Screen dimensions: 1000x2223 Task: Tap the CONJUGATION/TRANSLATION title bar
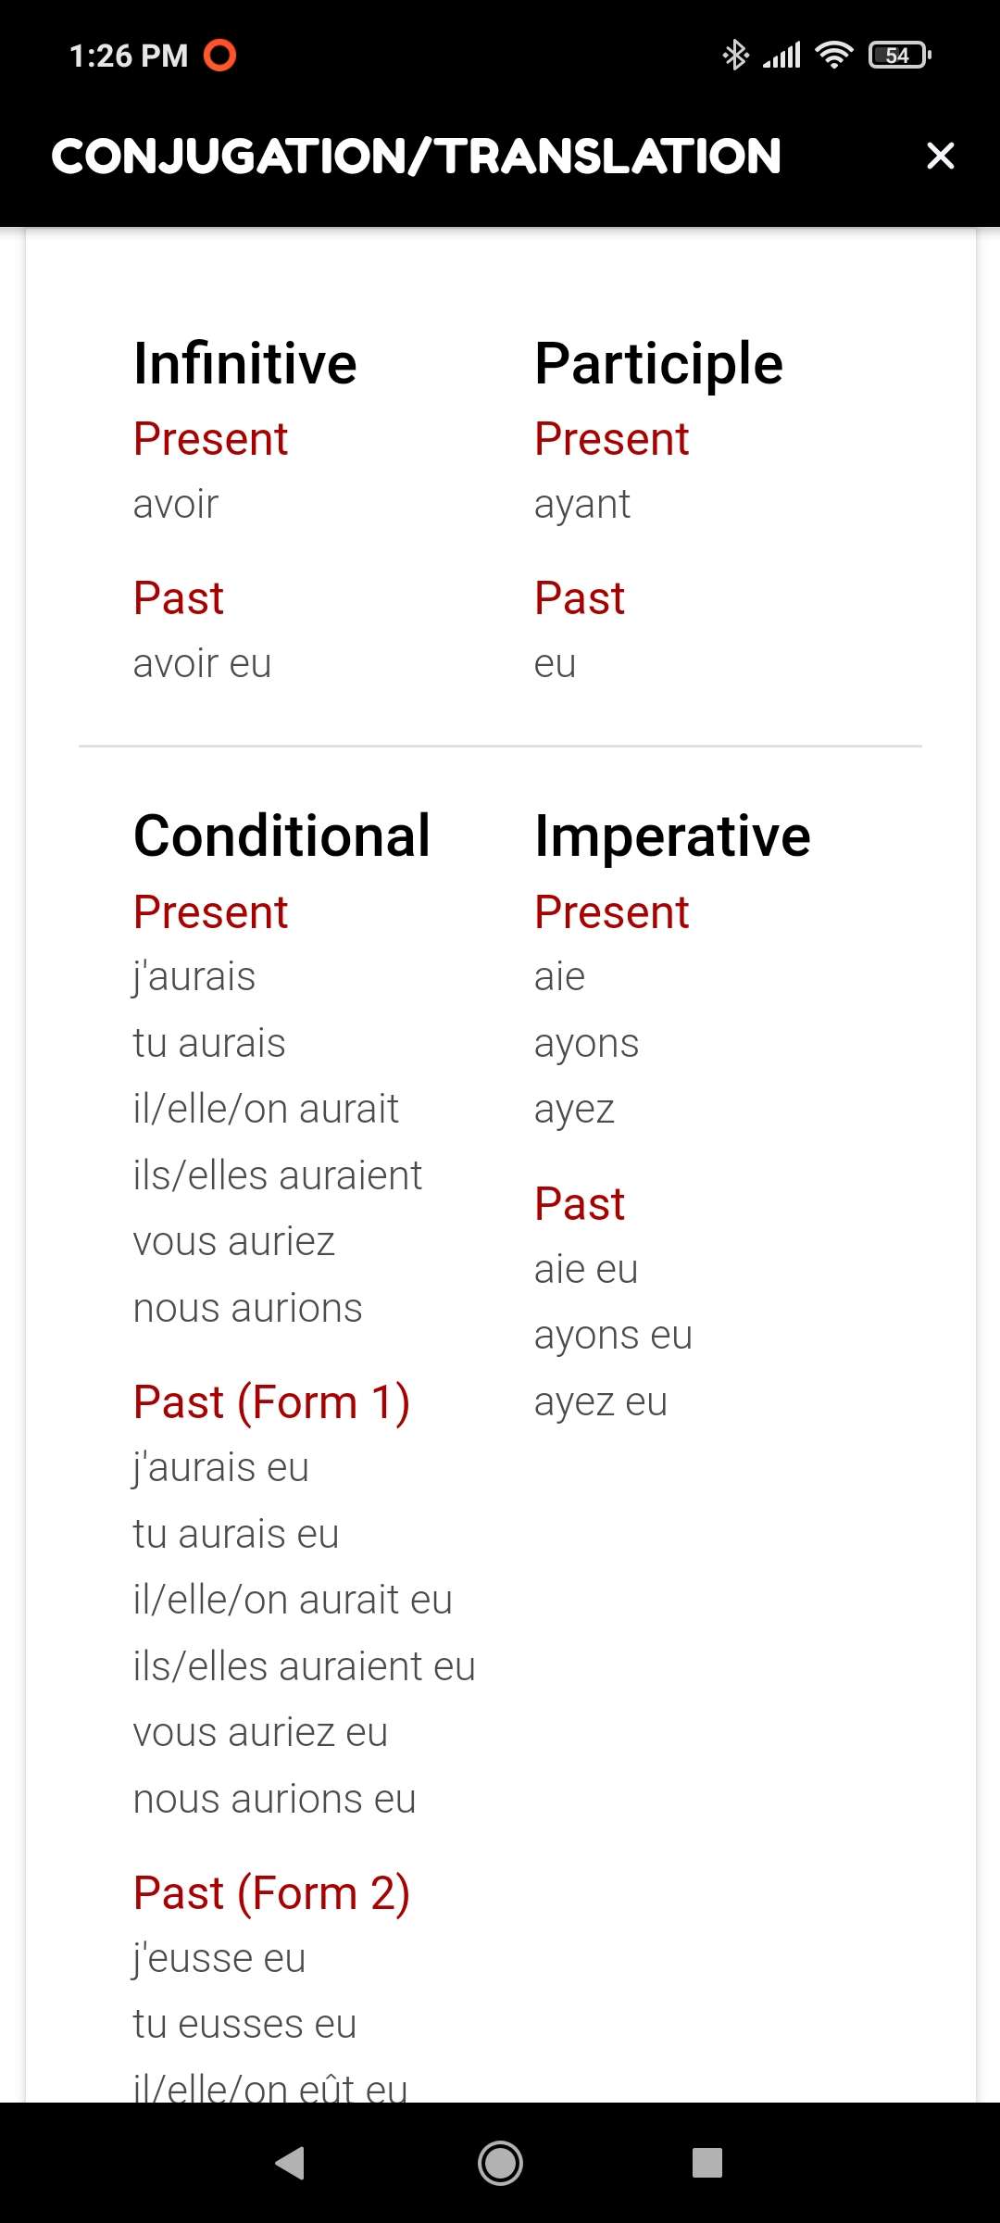(416, 156)
